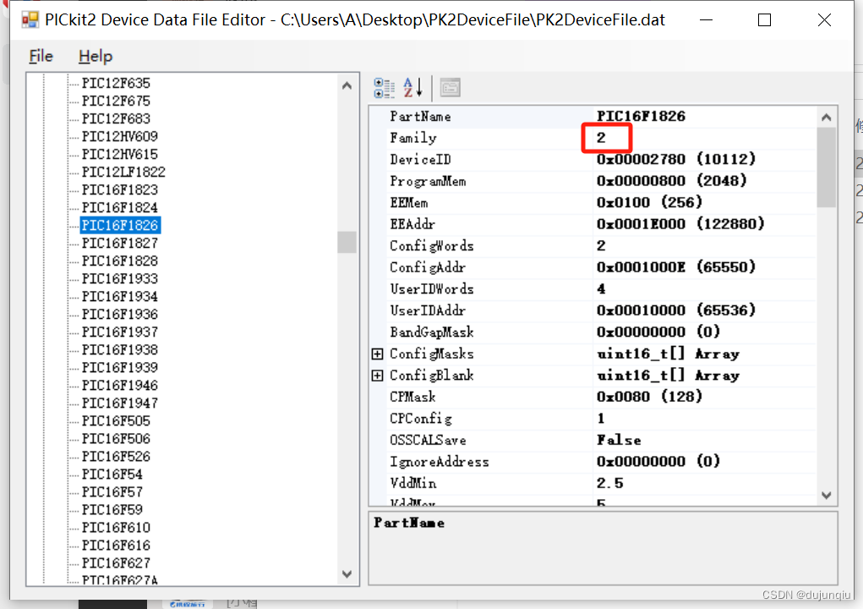This screenshot has height=609, width=863.
Task: Edit EEAddr value 0x0001E000
Action: click(x=704, y=223)
